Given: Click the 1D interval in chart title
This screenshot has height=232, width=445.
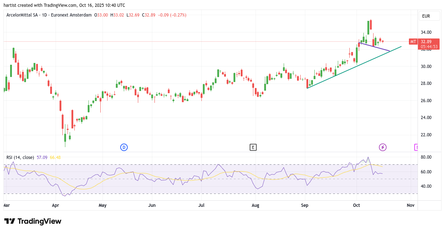Looking at the screenshot, I should (x=45, y=15).
